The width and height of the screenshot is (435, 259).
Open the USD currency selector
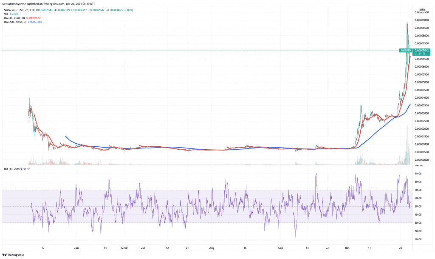tap(422, 10)
